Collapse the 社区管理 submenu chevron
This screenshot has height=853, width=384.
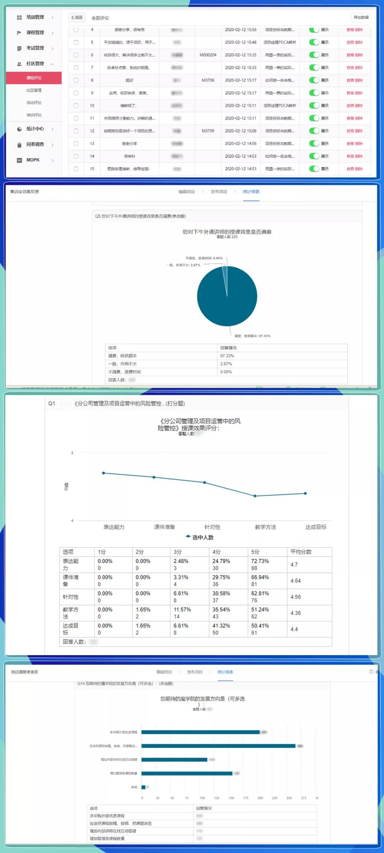click(52, 64)
